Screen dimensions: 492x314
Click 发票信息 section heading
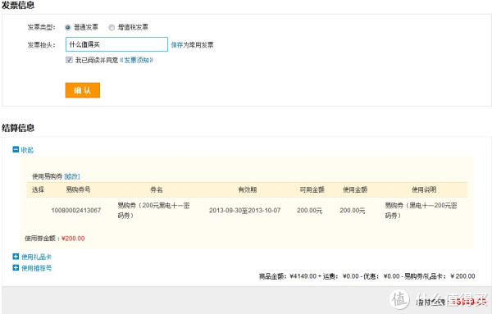click(x=18, y=5)
